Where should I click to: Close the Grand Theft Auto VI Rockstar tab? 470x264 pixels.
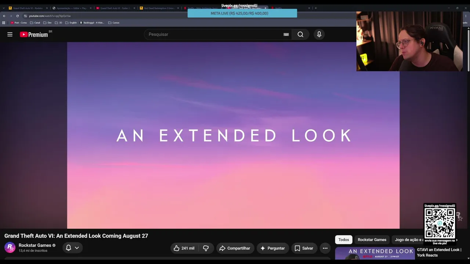[47, 8]
